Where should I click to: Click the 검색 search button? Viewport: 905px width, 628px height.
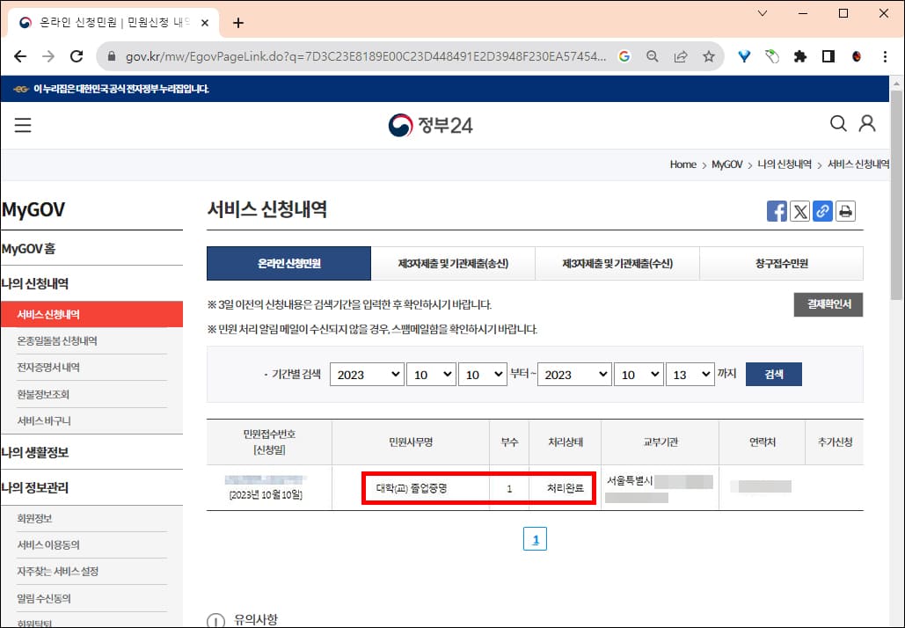click(773, 374)
